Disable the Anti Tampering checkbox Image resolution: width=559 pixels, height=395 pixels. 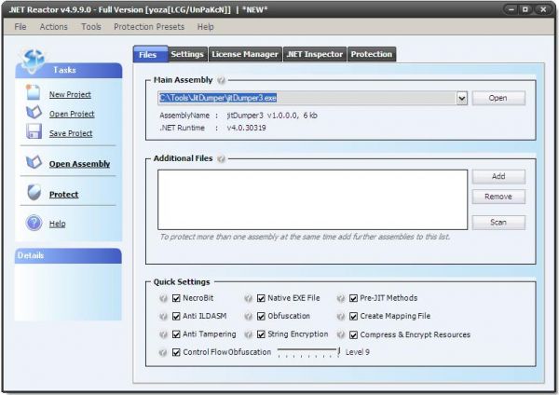point(176,334)
